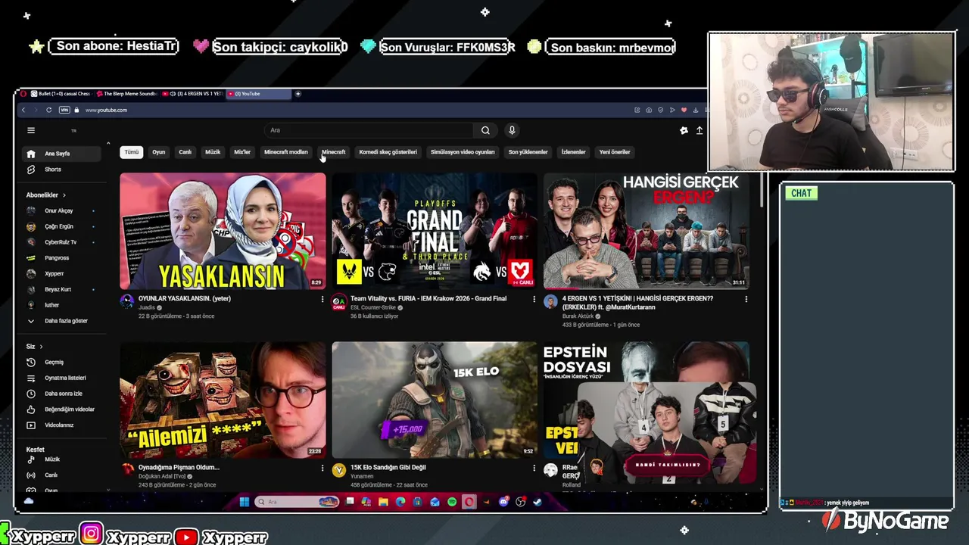Open Spotify from the taskbar
Screen dimensions: 969x545
pyautogui.click(x=452, y=502)
